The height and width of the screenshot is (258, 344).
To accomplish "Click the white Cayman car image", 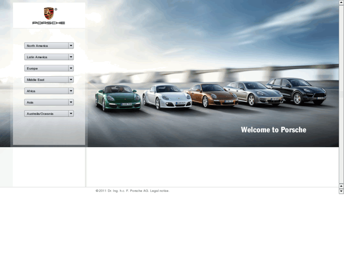I will (x=167, y=97).
